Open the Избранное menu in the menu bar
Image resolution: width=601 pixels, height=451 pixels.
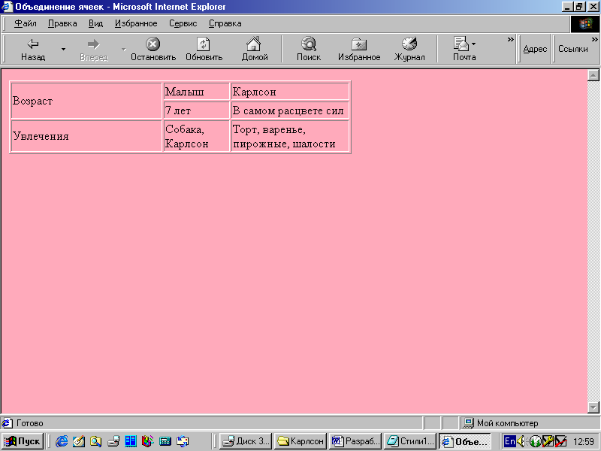pos(136,24)
